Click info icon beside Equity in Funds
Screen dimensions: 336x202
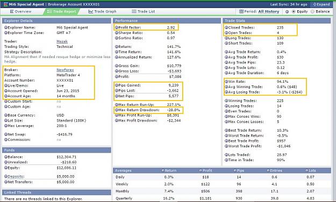pos(6,168)
